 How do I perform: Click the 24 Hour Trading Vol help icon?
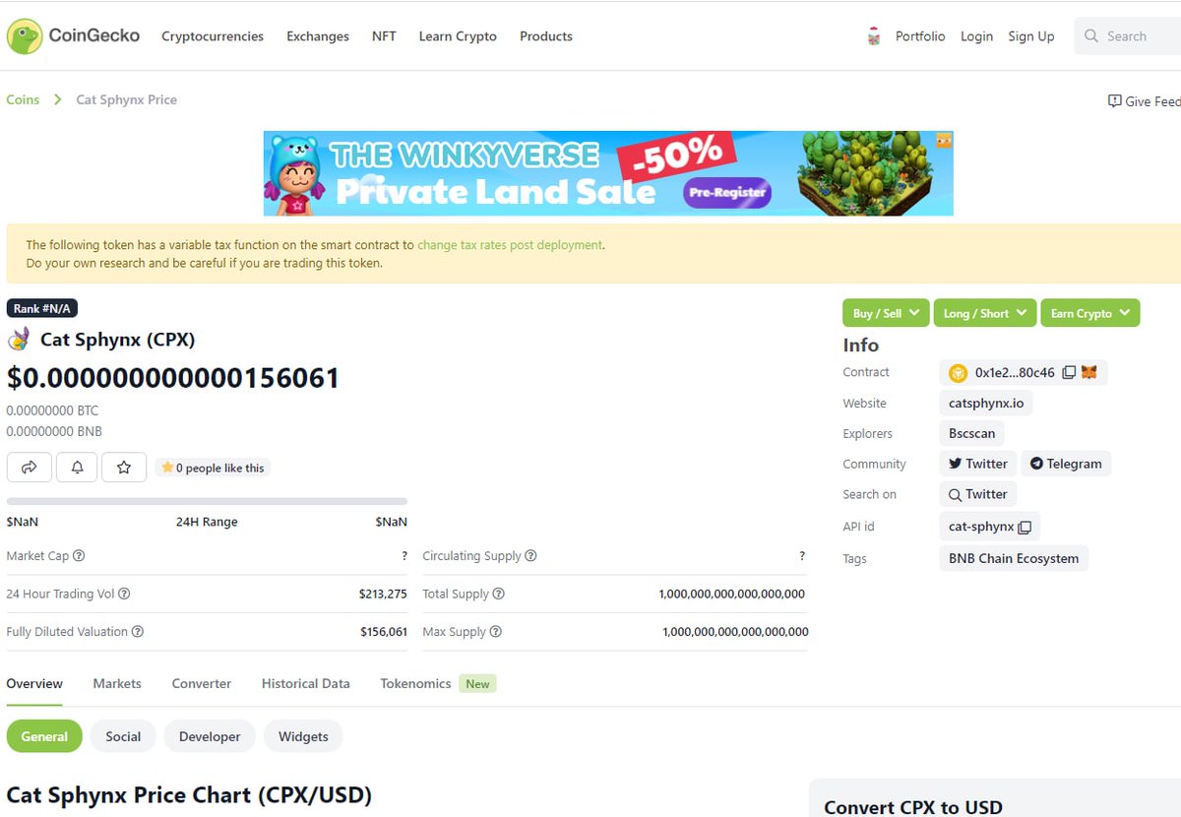point(124,594)
